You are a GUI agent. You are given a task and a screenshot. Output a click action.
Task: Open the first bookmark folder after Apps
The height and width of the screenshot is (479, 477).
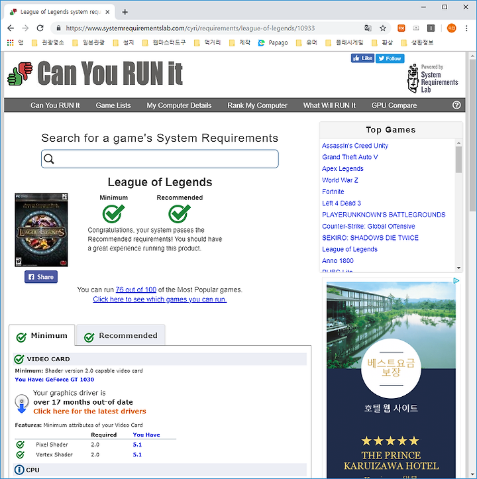click(48, 42)
